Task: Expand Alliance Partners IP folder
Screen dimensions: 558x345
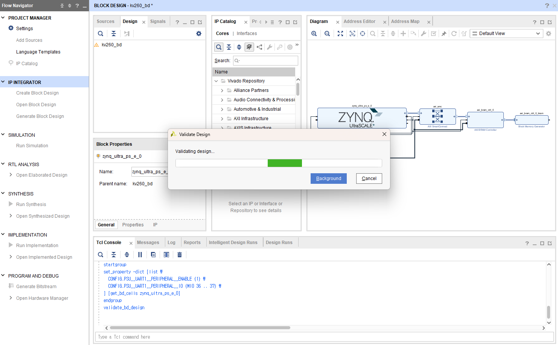Action: [x=222, y=90]
